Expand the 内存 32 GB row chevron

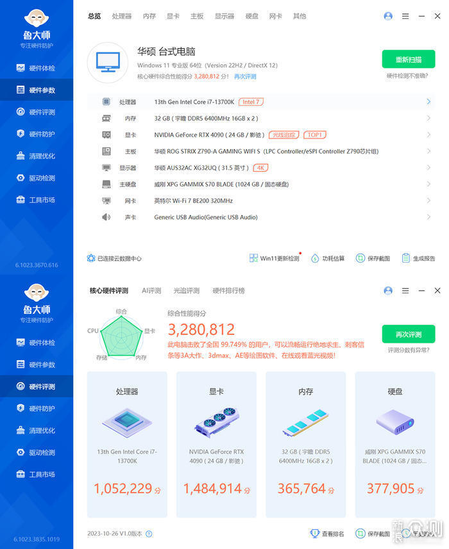coord(428,118)
